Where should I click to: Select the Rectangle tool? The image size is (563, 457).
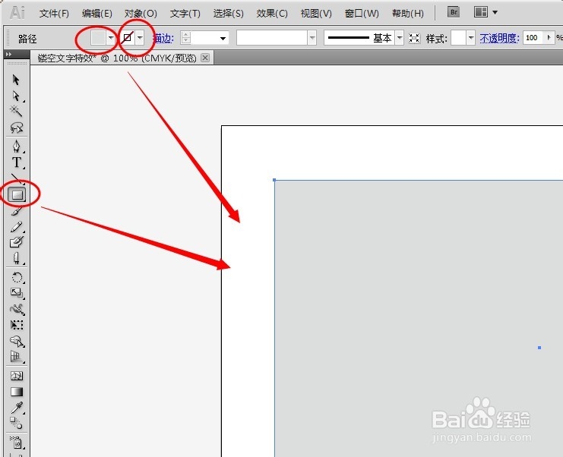tap(17, 195)
